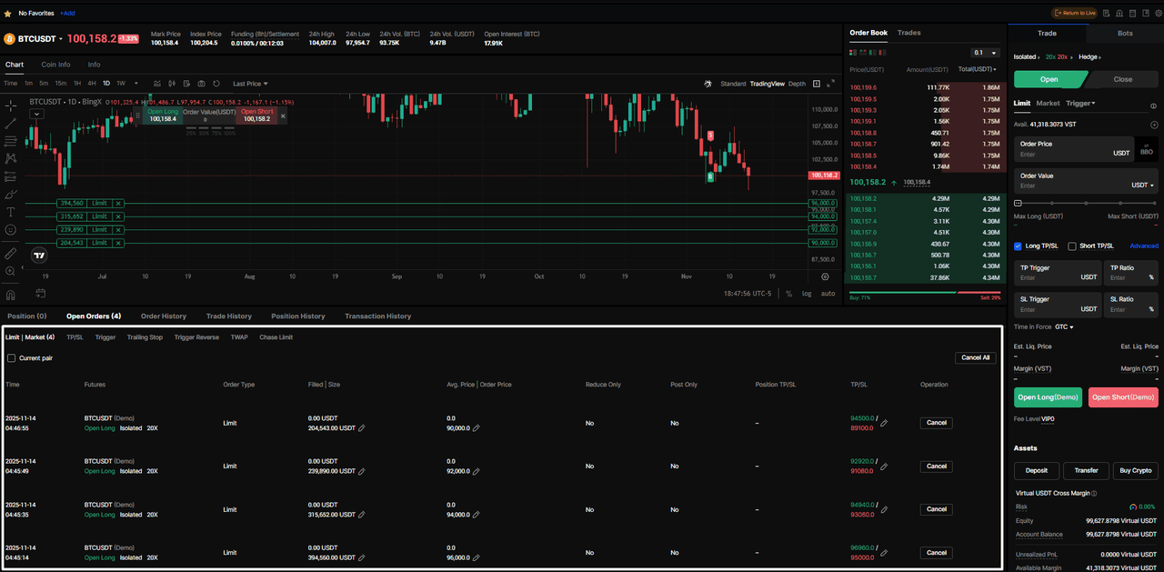Open the 0.1 order book precision dropdown
The width and height of the screenshot is (1164, 572).
[984, 53]
